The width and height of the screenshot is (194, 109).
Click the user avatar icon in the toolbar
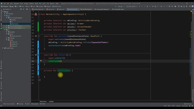192,6
